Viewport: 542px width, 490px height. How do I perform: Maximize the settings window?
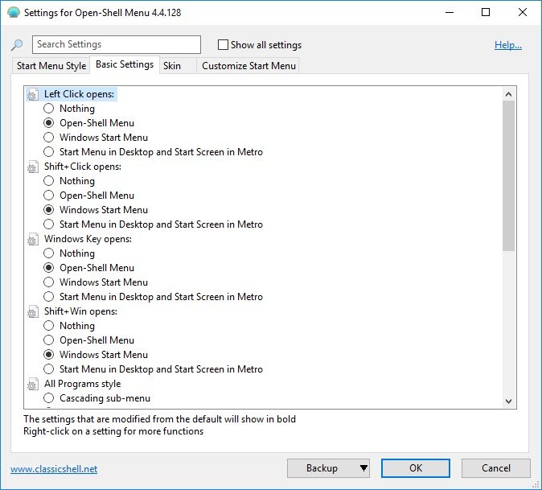click(x=486, y=12)
